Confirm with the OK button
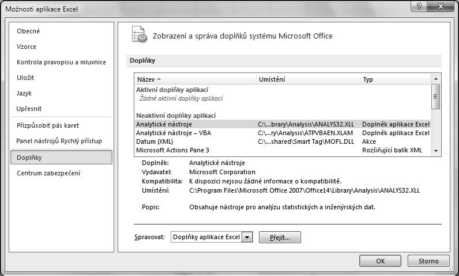459x276 pixels. (380, 261)
